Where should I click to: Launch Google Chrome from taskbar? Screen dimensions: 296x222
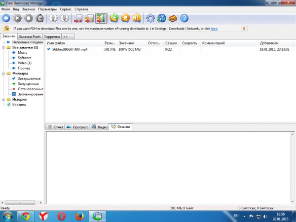pos(26,216)
